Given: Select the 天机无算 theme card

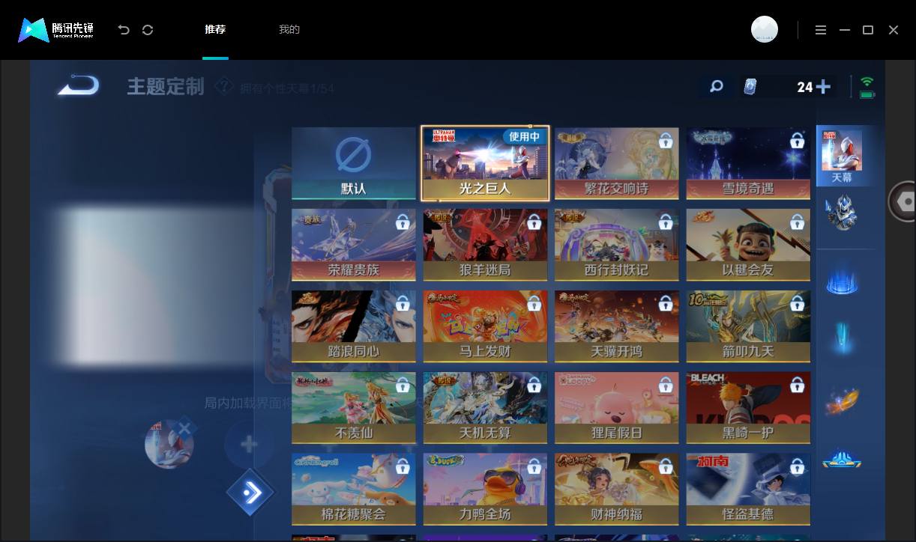Looking at the screenshot, I should point(485,408).
